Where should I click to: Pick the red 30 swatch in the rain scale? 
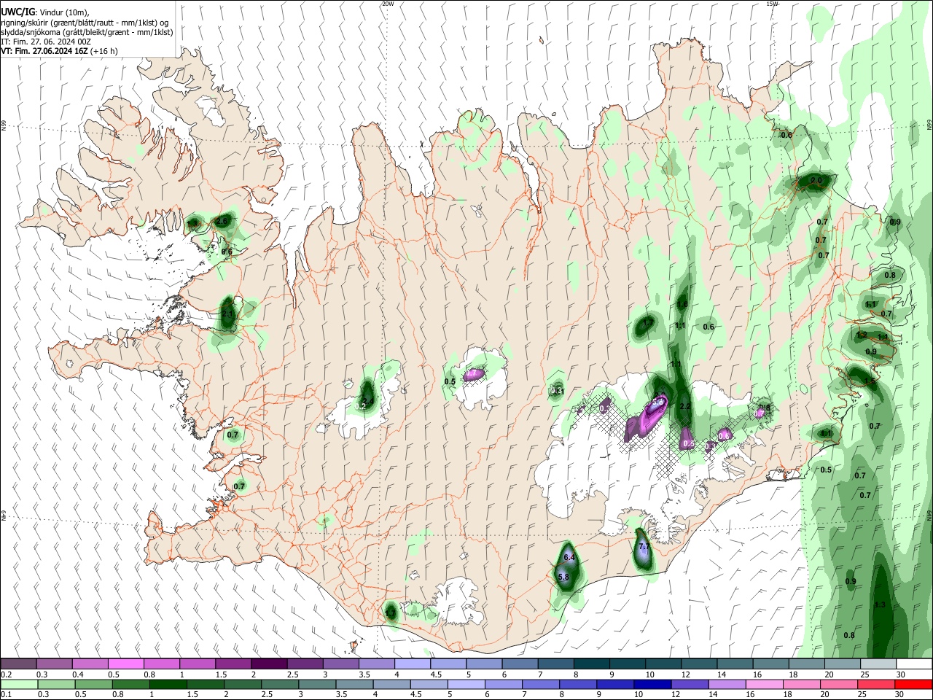pos(914,684)
